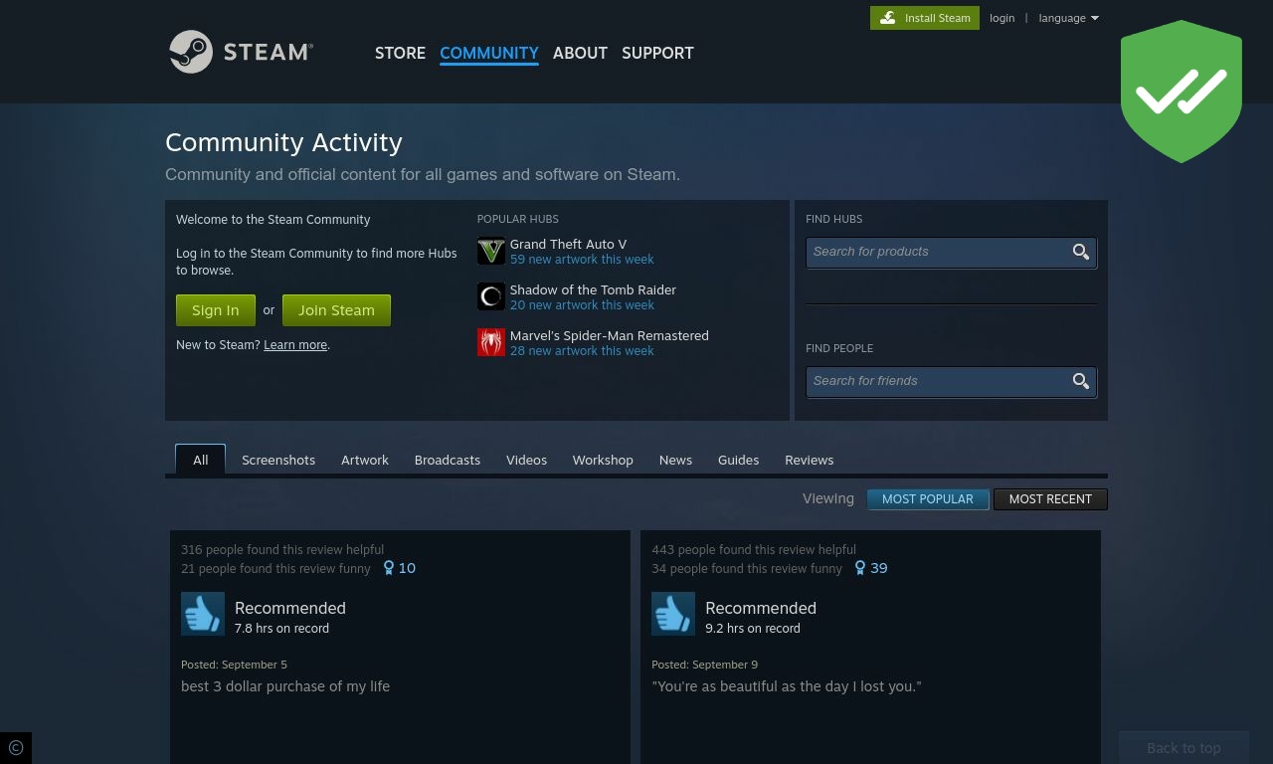Open the Grand Theft Auto V hub icon
This screenshot has width=1273, height=764.
pyautogui.click(x=491, y=251)
